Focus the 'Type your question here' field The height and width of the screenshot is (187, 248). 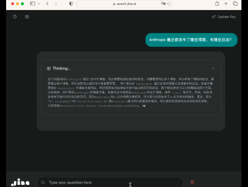(110, 183)
